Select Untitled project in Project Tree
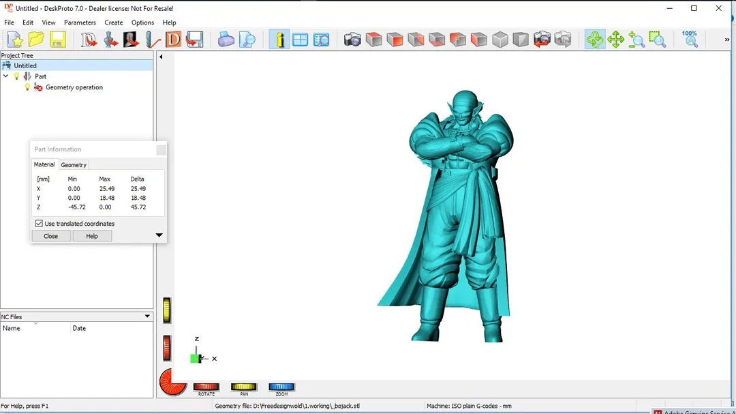The height and width of the screenshot is (414, 736). click(x=76, y=65)
